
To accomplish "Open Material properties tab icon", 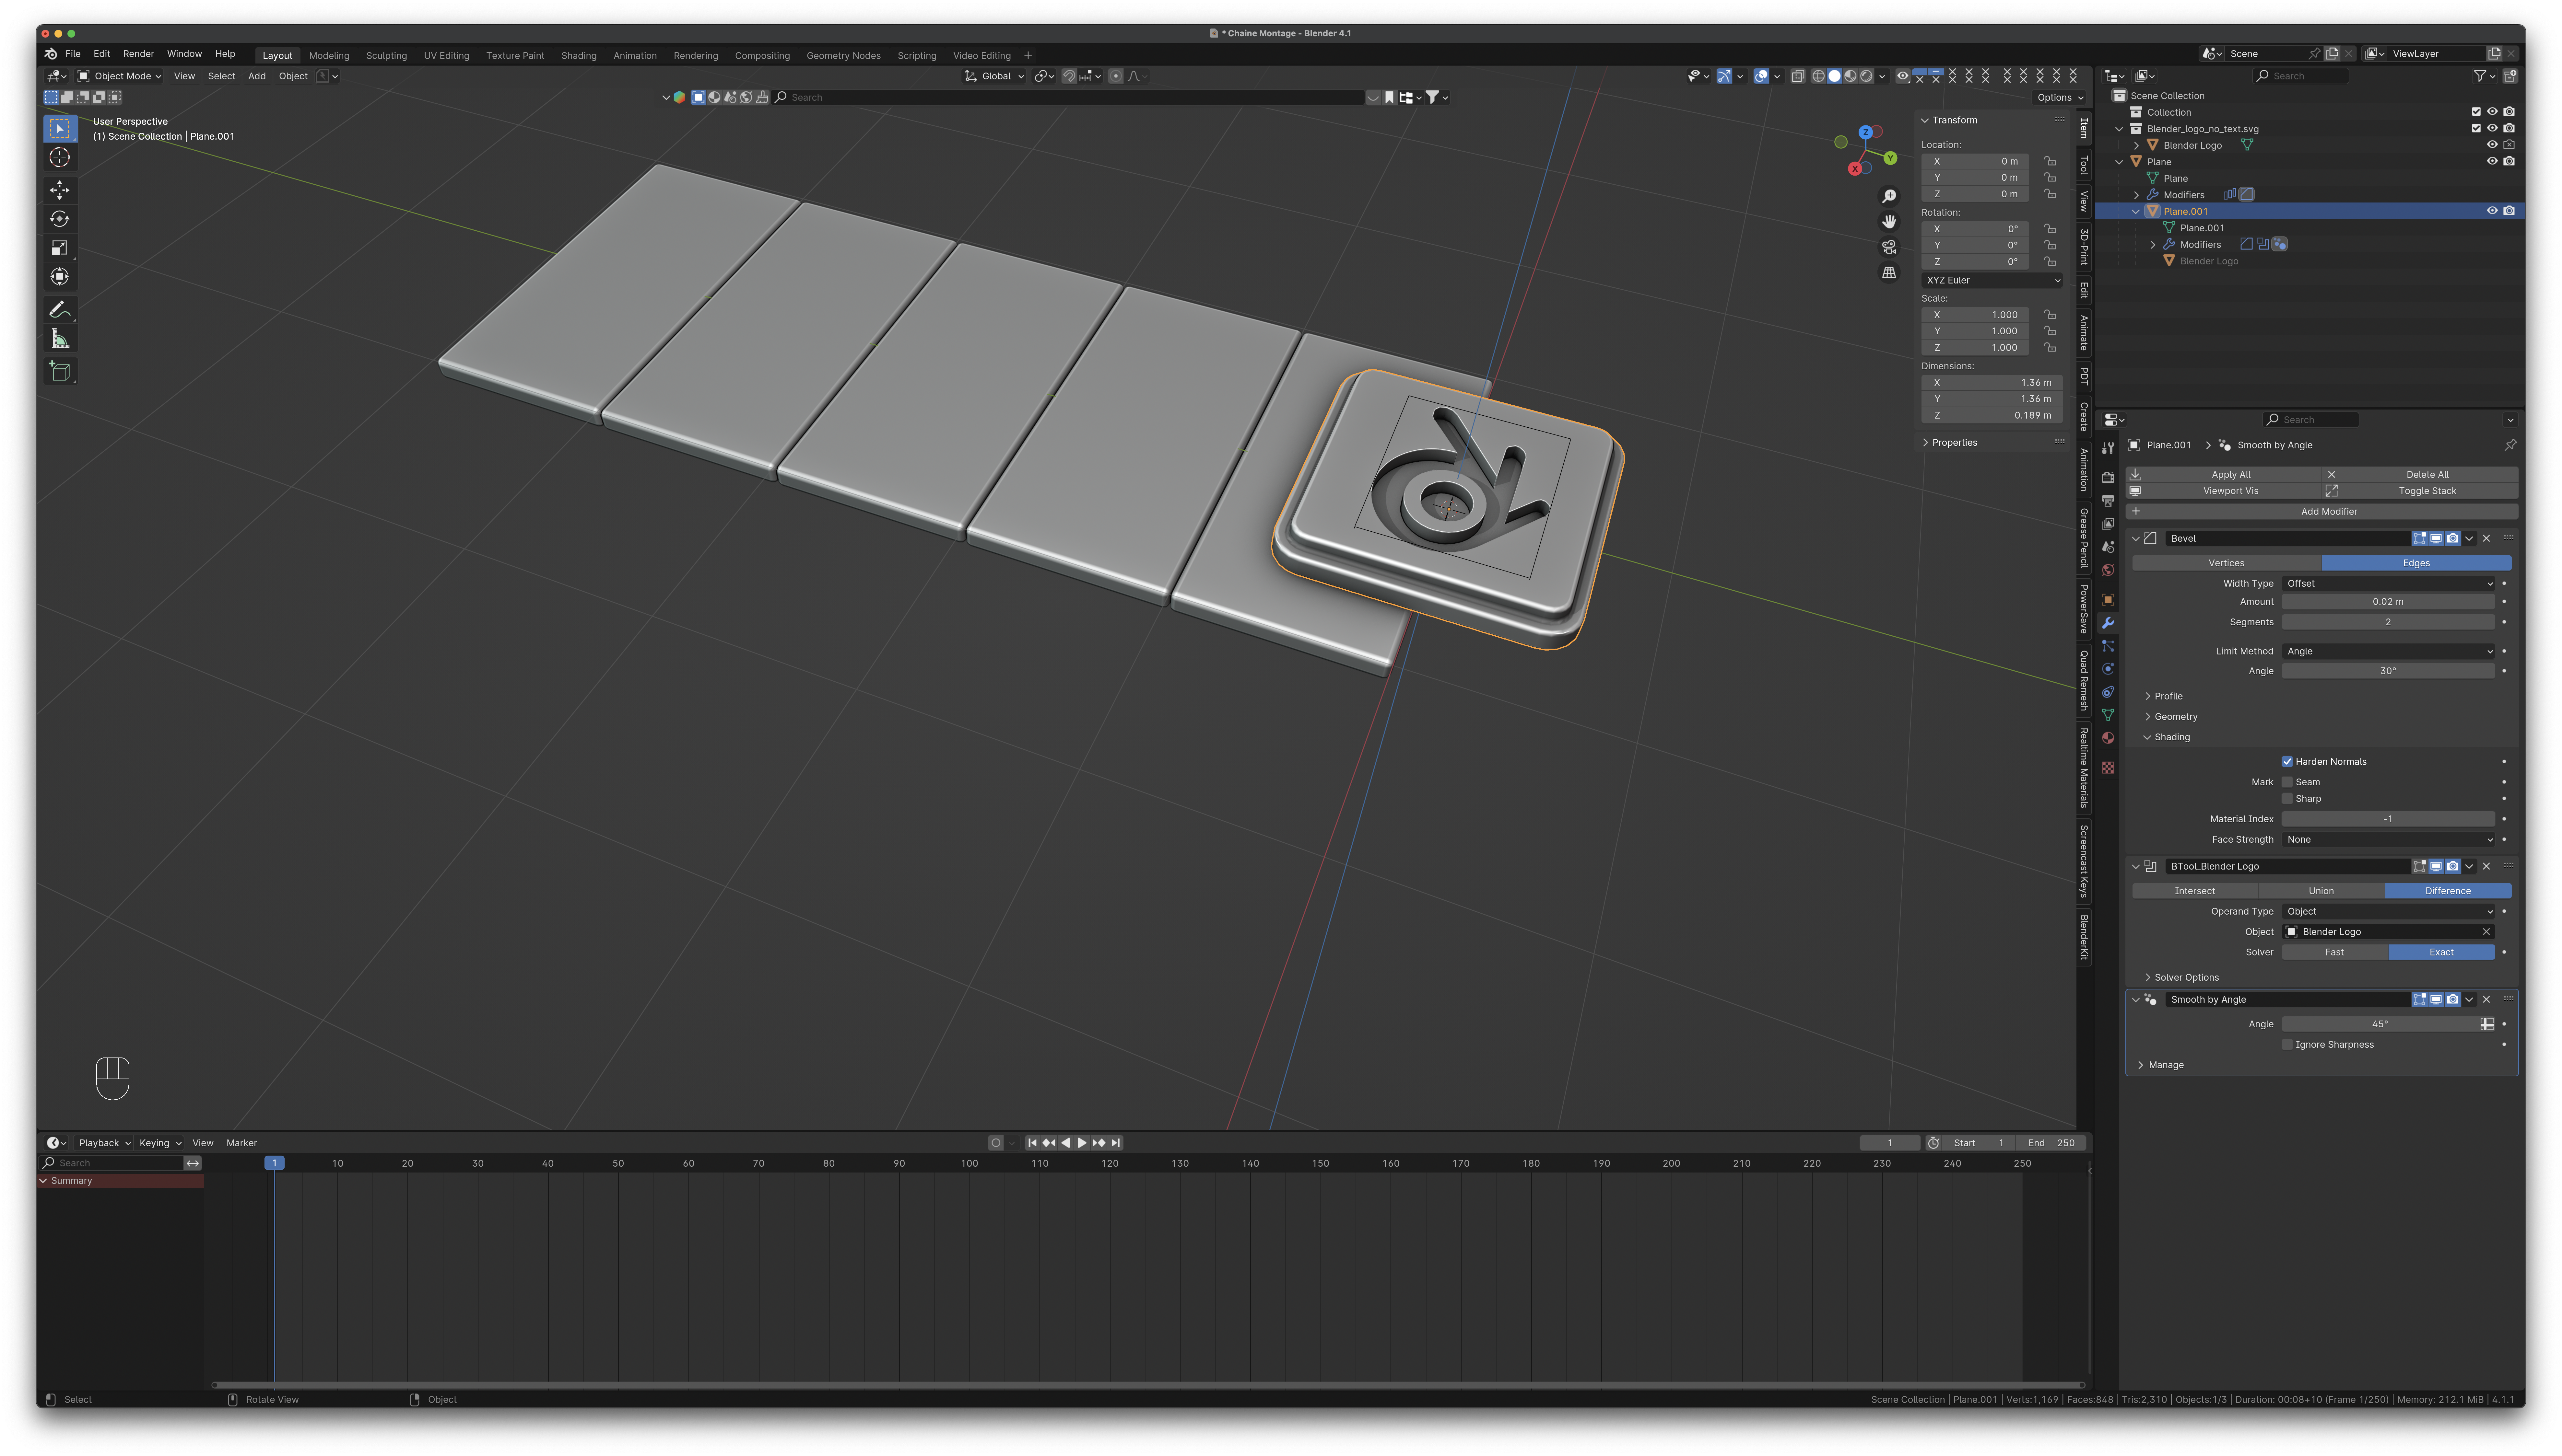I will pos(2108,738).
